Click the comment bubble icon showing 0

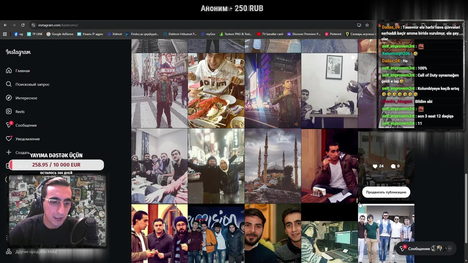(393, 166)
